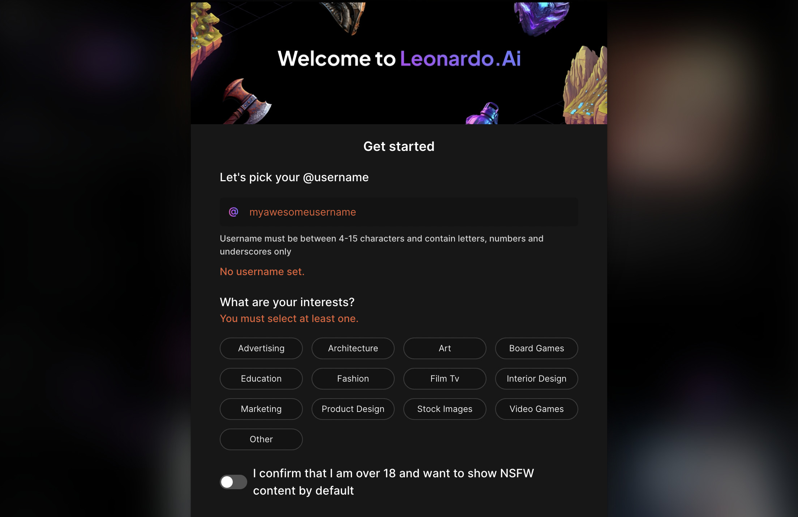Image resolution: width=798 pixels, height=517 pixels.
Task: Open the Interior Design interest option
Action: (536, 378)
